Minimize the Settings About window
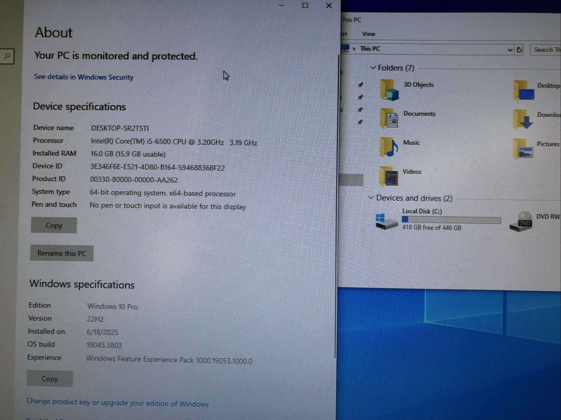The width and height of the screenshot is (561, 420). (x=281, y=6)
